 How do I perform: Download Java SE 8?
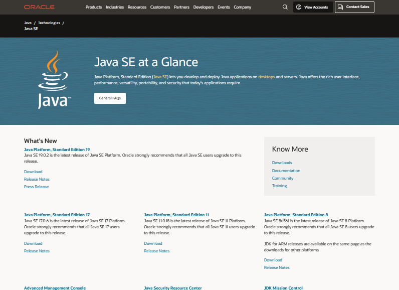click(x=273, y=260)
